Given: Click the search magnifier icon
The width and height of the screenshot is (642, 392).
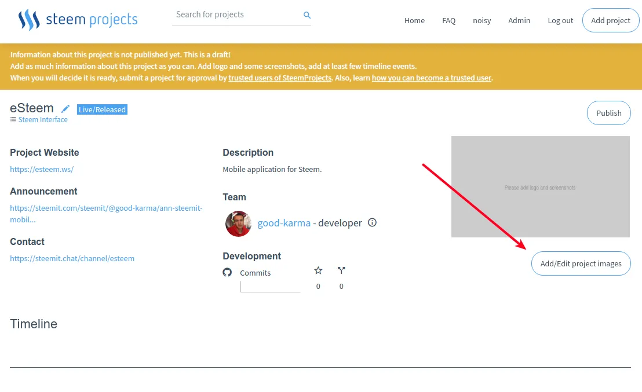Looking at the screenshot, I should pyautogui.click(x=307, y=15).
